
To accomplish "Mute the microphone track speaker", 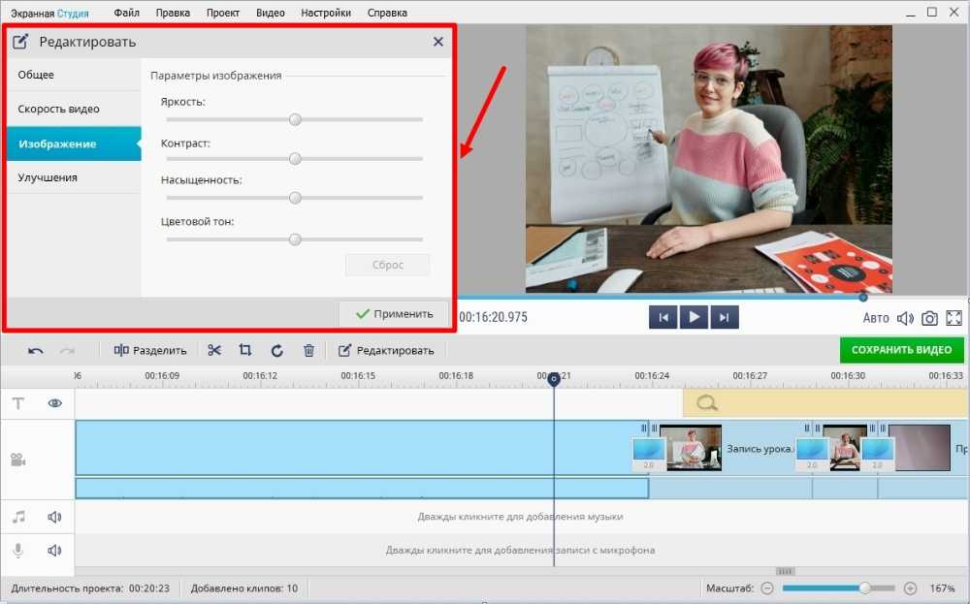I will pyautogui.click(x=54, y=551).
